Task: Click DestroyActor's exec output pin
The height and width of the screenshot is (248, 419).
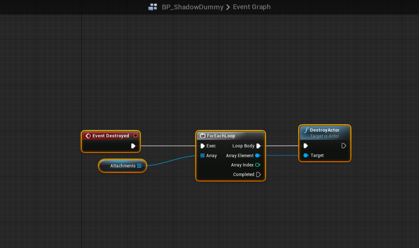Action: tap(344, 146)
